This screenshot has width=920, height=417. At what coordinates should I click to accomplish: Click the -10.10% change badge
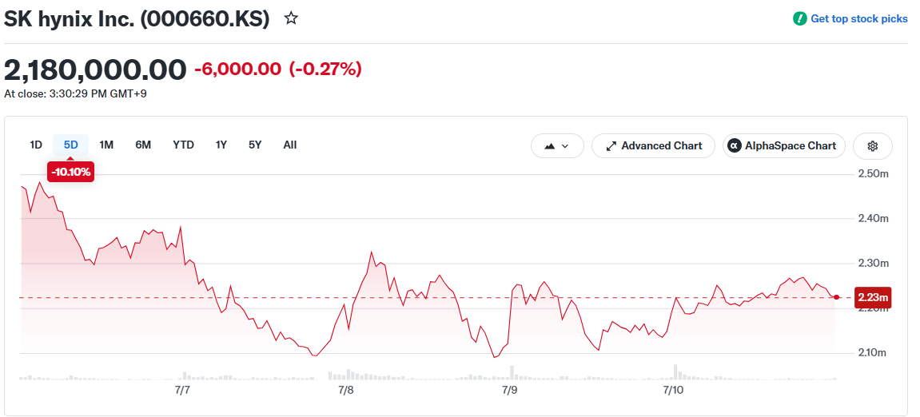coord(71,172)
